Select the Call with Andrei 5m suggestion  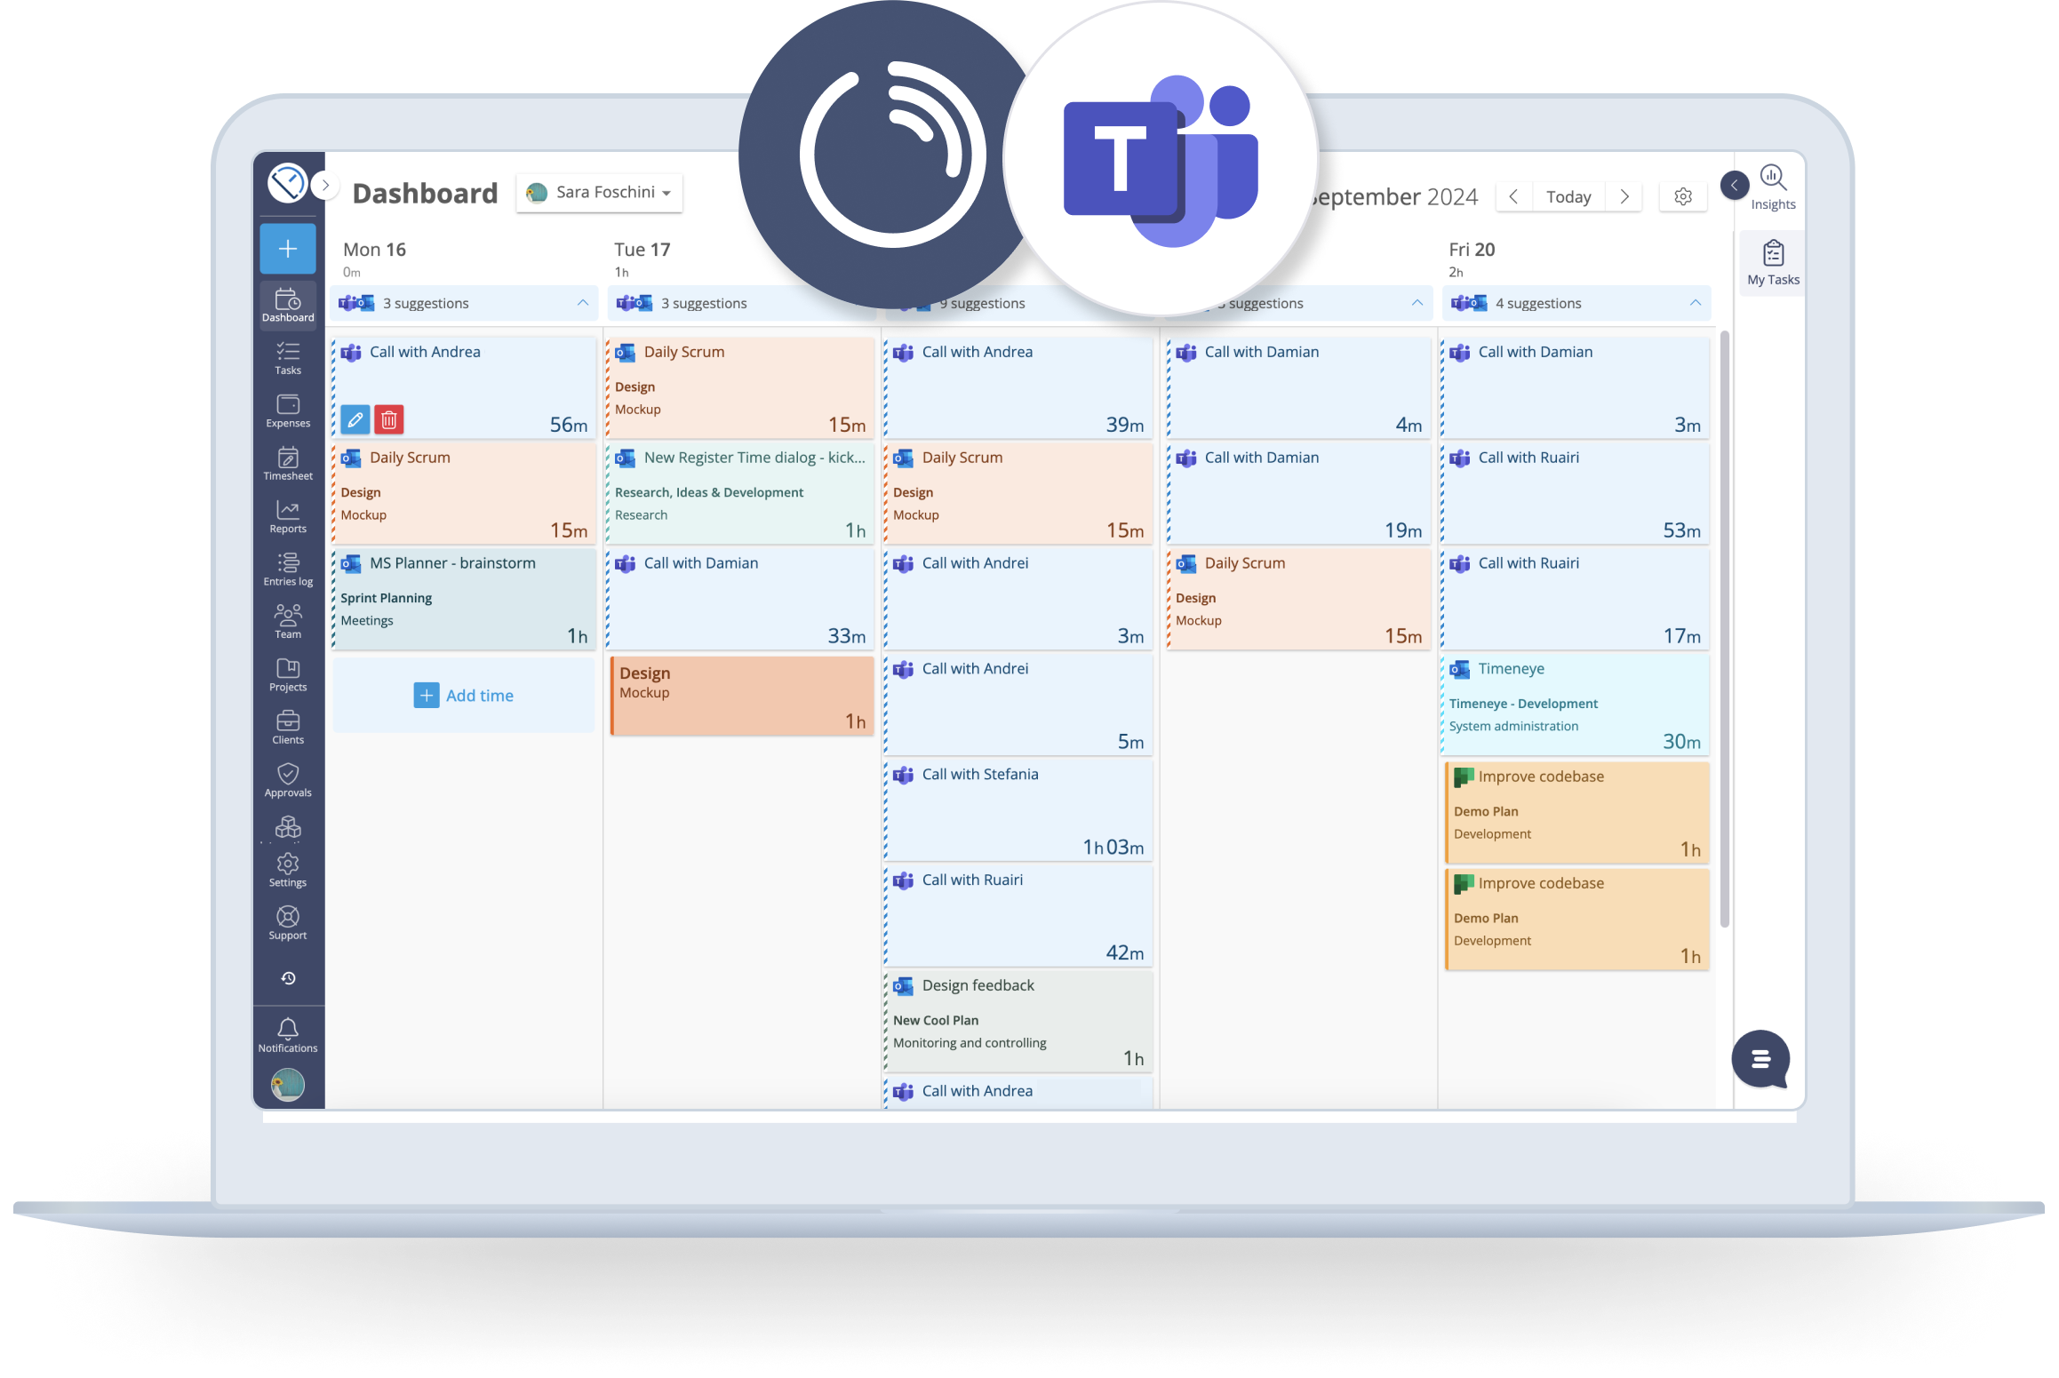pos(1018,705)
